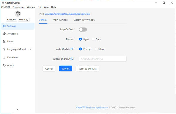Click the Settings gear icon in the sidebar
The height and width of the screenshot is (114, 176).
4,26
